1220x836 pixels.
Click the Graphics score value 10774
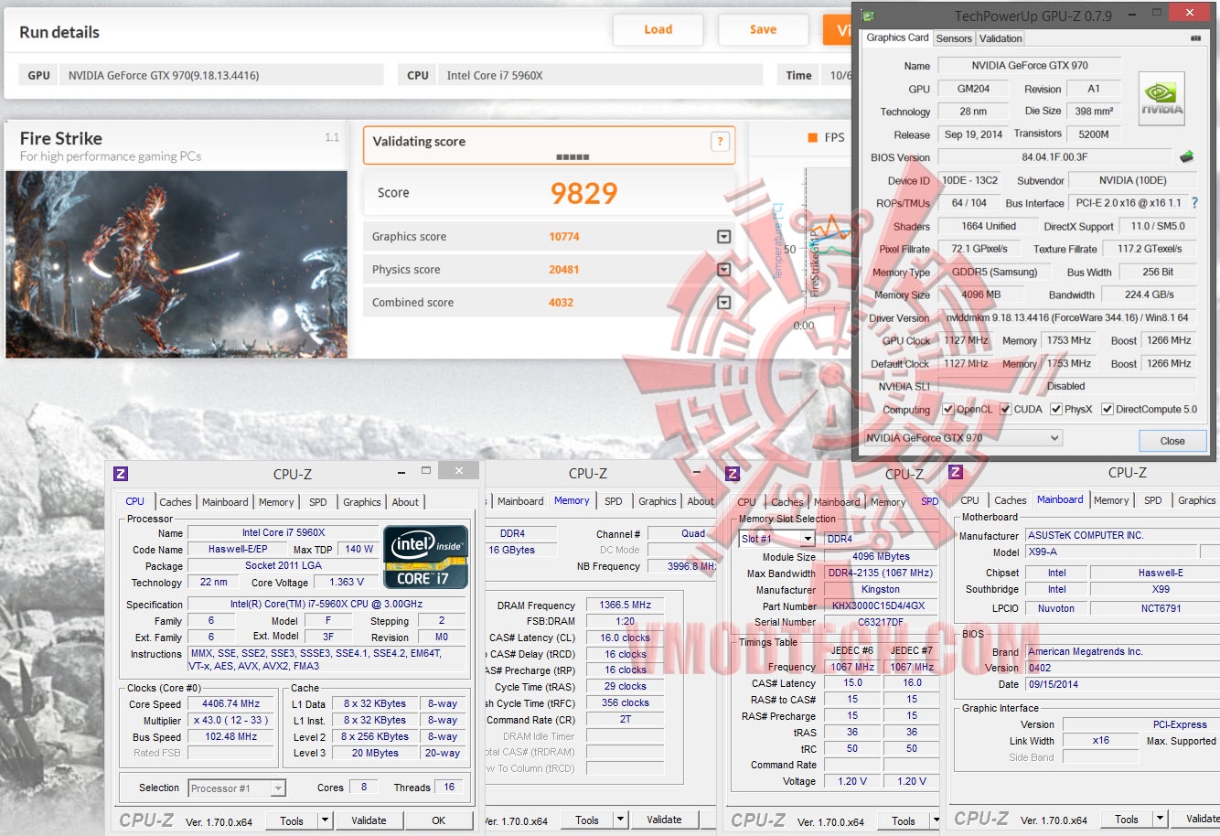pos(564,237)
